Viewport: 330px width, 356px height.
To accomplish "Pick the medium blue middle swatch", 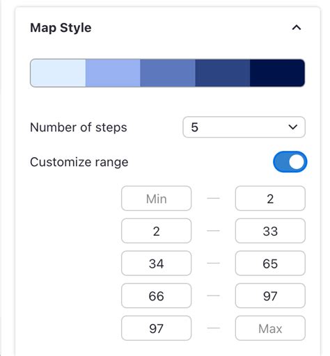I will tap(168, 73).
